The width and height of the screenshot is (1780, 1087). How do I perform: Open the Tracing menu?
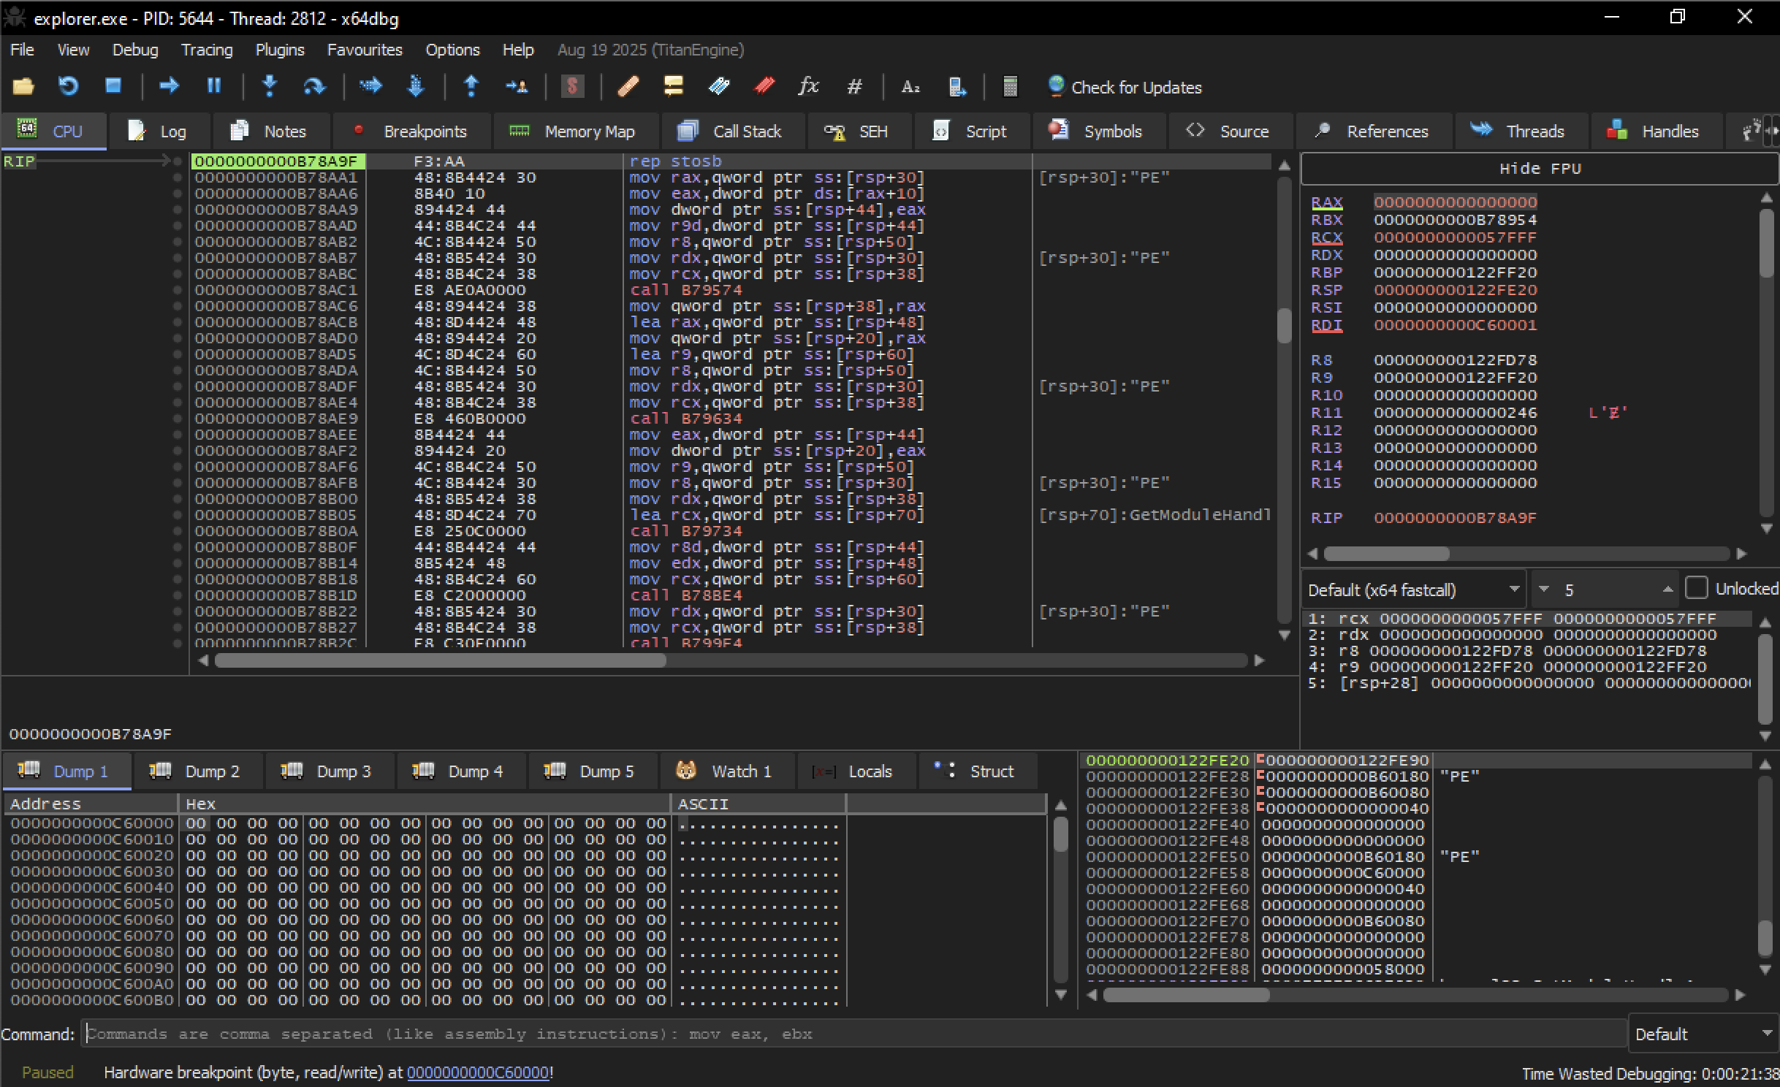tap(207, 50)
